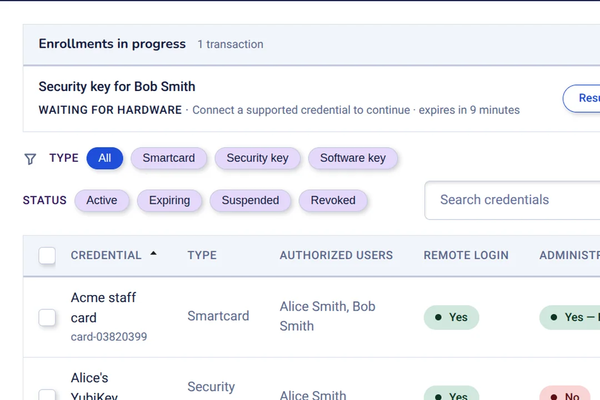Click the No administrator badge for Alice's YubiKey
The image size is (600, 400).
tap(565, 393)
